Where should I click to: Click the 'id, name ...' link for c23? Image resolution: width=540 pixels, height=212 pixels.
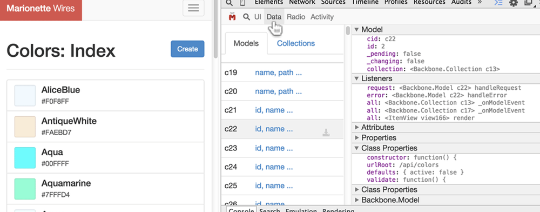pyautogui.click(x=274, y=148)
